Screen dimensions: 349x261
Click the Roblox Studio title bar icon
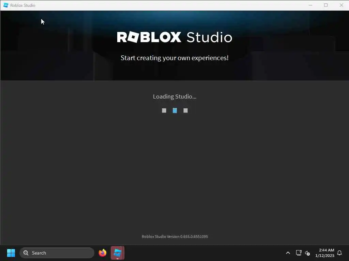tap(6, 5)
